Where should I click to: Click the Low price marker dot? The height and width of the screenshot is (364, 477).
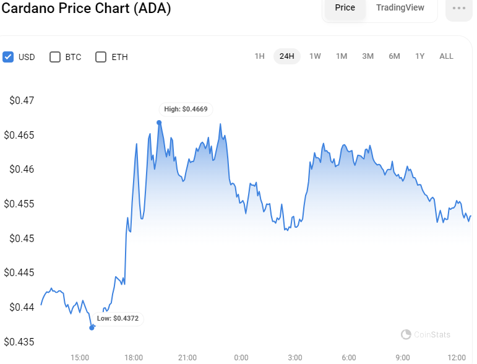(x=92, y=327)
